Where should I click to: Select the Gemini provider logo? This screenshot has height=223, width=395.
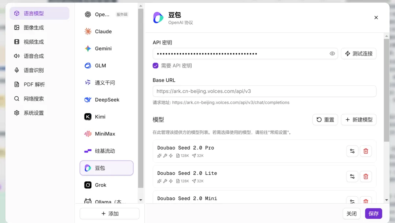[88, 49]
